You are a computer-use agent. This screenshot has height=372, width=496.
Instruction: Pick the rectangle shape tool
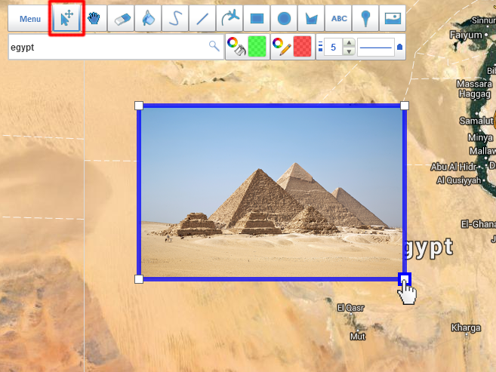[257, 18]
